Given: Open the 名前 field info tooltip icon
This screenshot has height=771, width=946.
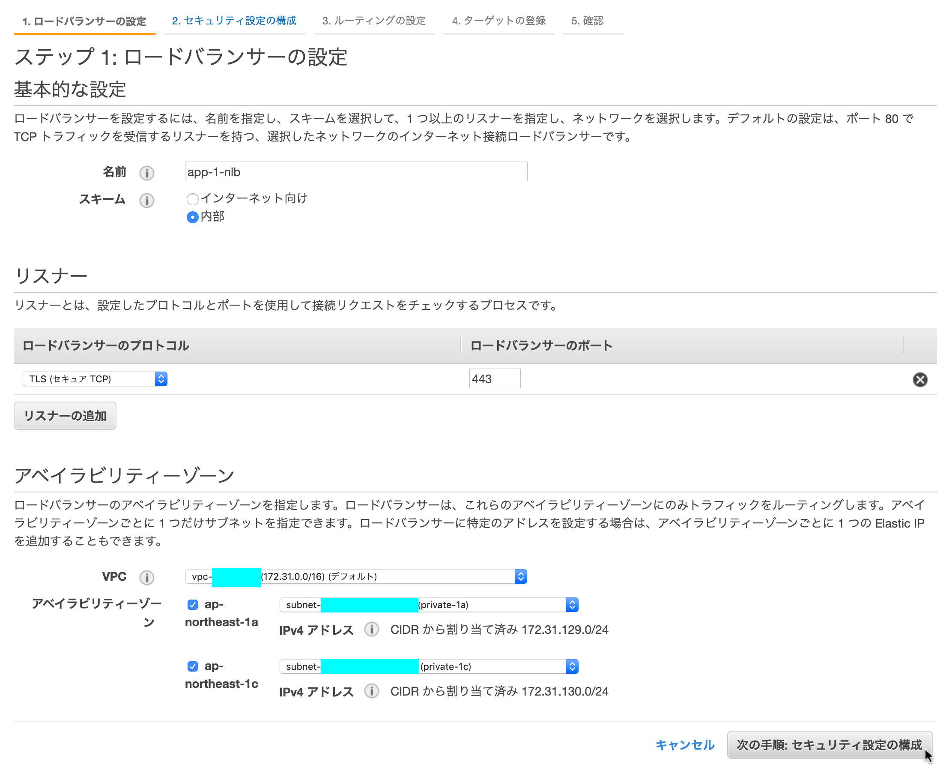Looking at the screenshot, I should tap(147, 173).
